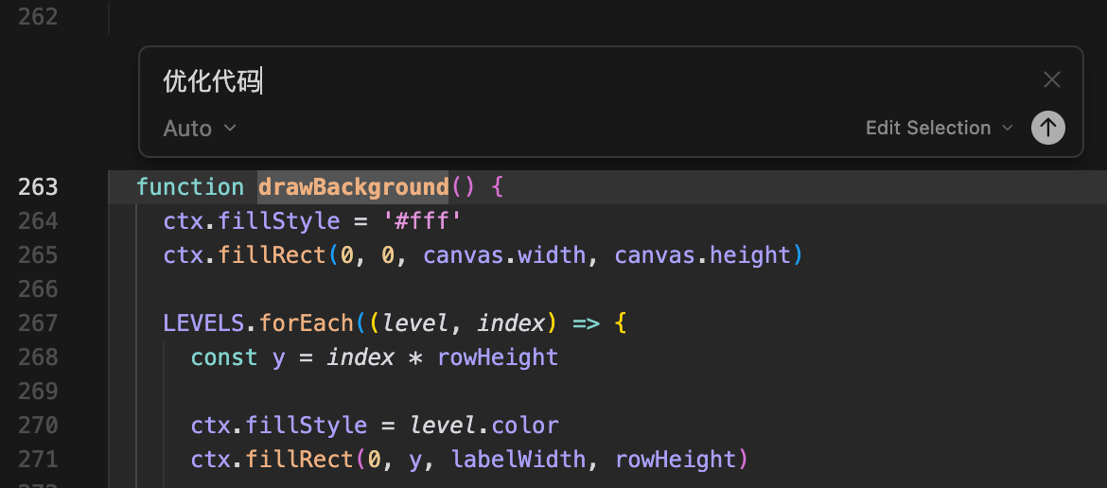Click line number 265 in the gutter
The height and width of the screenshot is (488, 1107).
pos(38,255)
